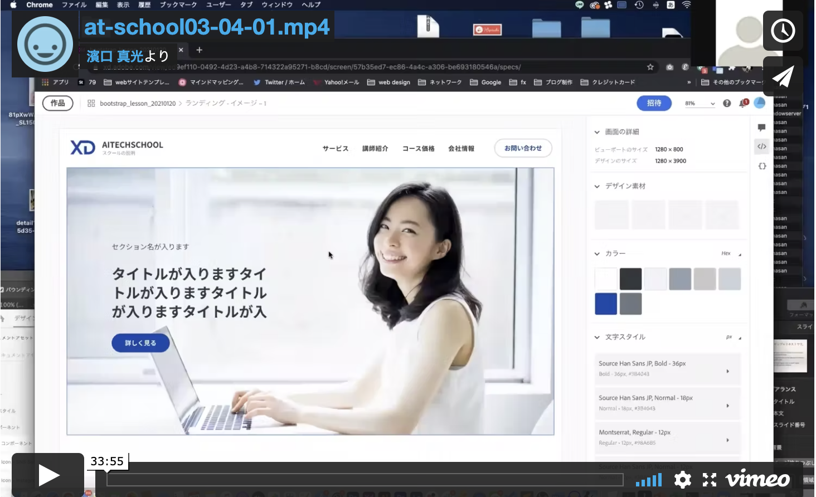Open the comments panel icon

click(762, 128)
